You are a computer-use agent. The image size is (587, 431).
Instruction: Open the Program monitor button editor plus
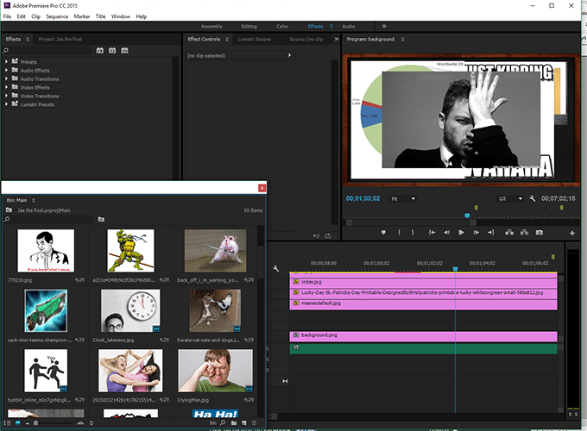tap(572, 234)
